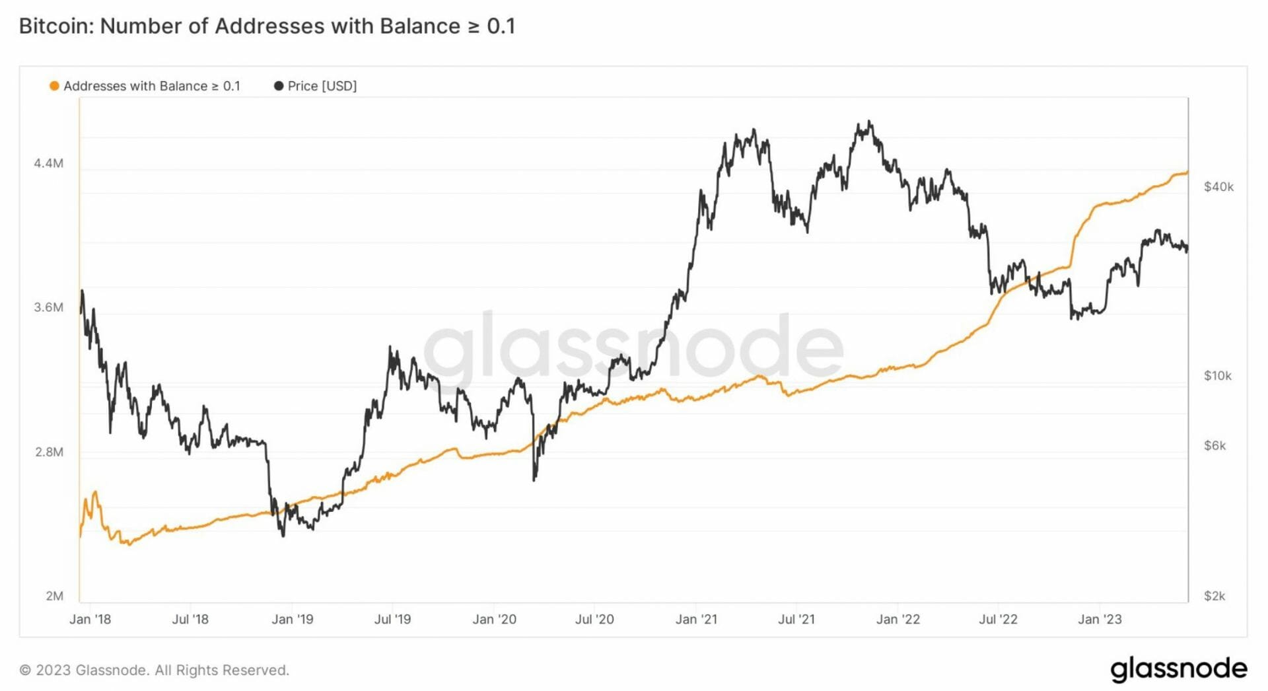Viewport: 1268px width, 691px height.
Task: Click the 2.8M left axis label
Action: 49,452
